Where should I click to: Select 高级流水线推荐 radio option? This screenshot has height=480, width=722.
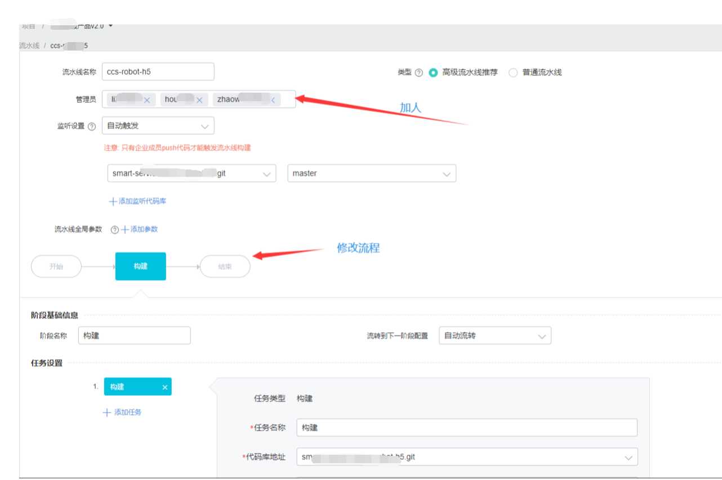coord(433,73)
